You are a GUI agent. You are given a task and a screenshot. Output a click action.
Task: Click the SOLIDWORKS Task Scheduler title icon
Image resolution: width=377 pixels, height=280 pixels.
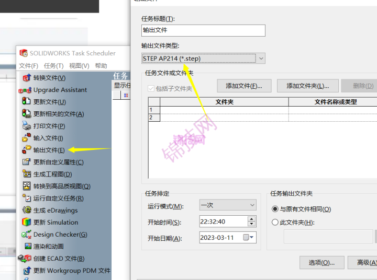click(x=24, y=53)
